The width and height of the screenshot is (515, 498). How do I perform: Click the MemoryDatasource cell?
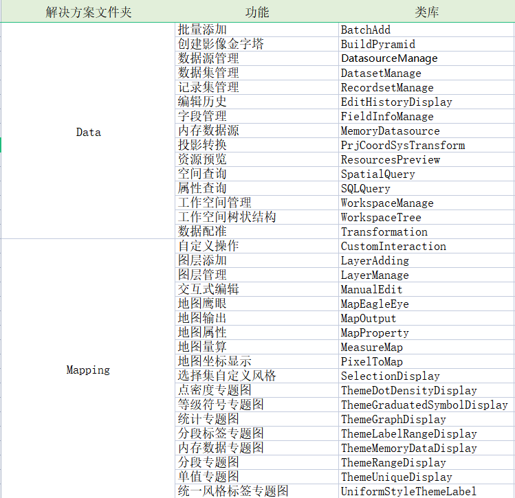(426, 131)
